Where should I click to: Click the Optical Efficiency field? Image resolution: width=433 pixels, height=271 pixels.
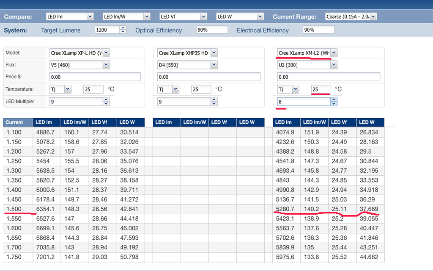(x=211, y=30)
